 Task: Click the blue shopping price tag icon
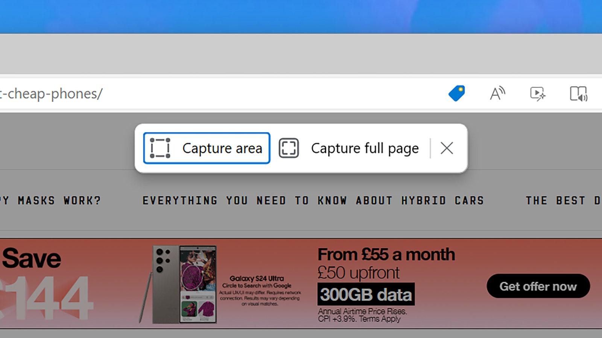[457, 94]
